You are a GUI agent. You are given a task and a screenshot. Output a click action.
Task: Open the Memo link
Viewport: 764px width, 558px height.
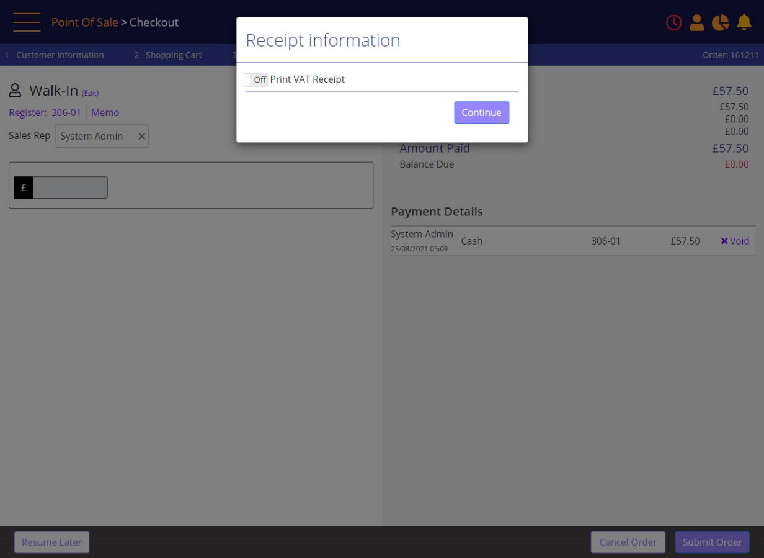[105, 113]
